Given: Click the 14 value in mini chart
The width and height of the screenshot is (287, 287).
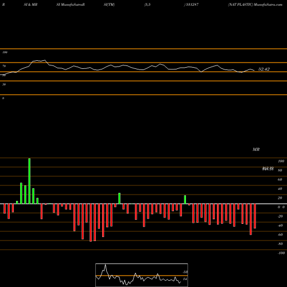Looking at the screenshot, I should (185, 279).
